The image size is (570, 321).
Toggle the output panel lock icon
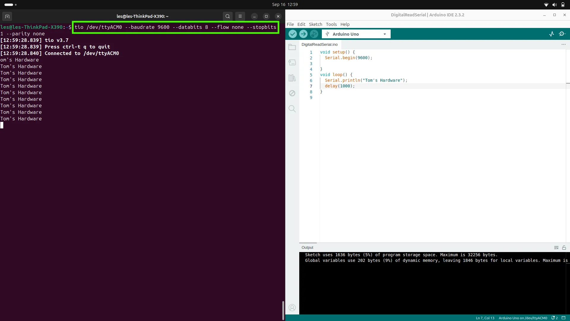point(564,248)
